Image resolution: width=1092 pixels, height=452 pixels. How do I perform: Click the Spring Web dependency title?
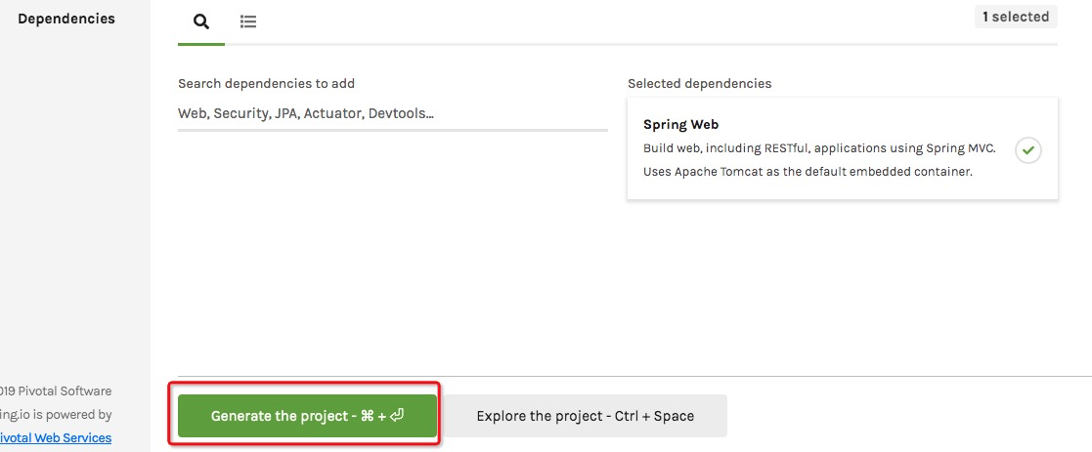click(x=681, y=125)
